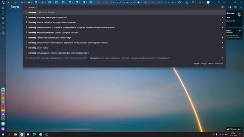
Task: Open browsing history clock icon
Action: 3,13
